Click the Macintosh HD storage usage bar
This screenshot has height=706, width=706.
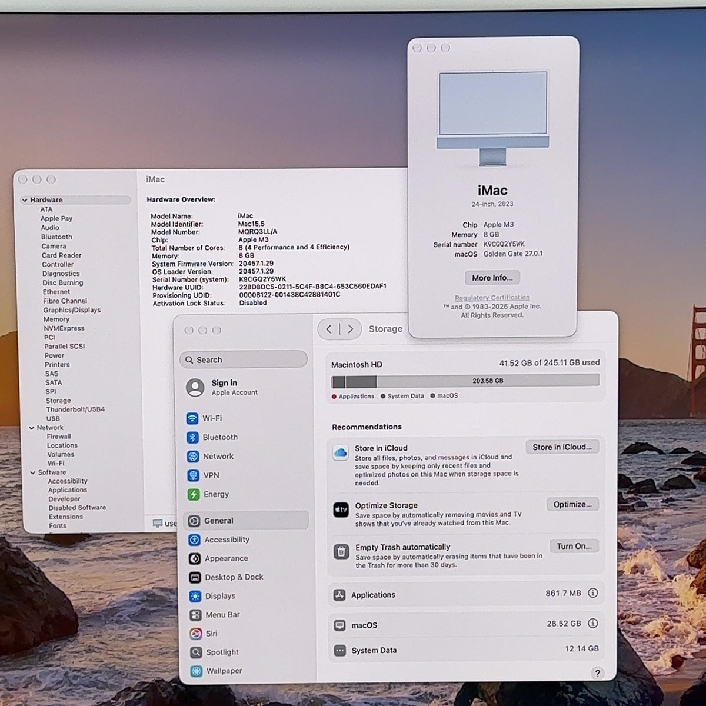tap(465, 381)
